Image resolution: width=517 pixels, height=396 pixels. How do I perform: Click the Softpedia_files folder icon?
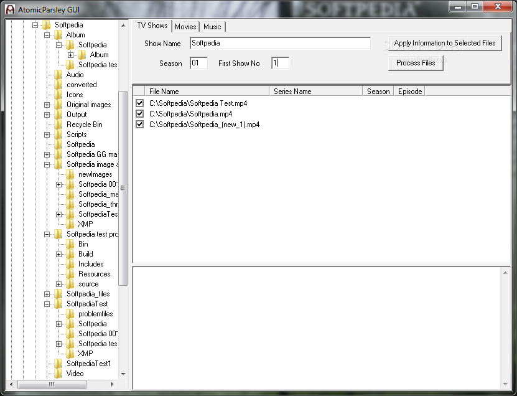58,294
